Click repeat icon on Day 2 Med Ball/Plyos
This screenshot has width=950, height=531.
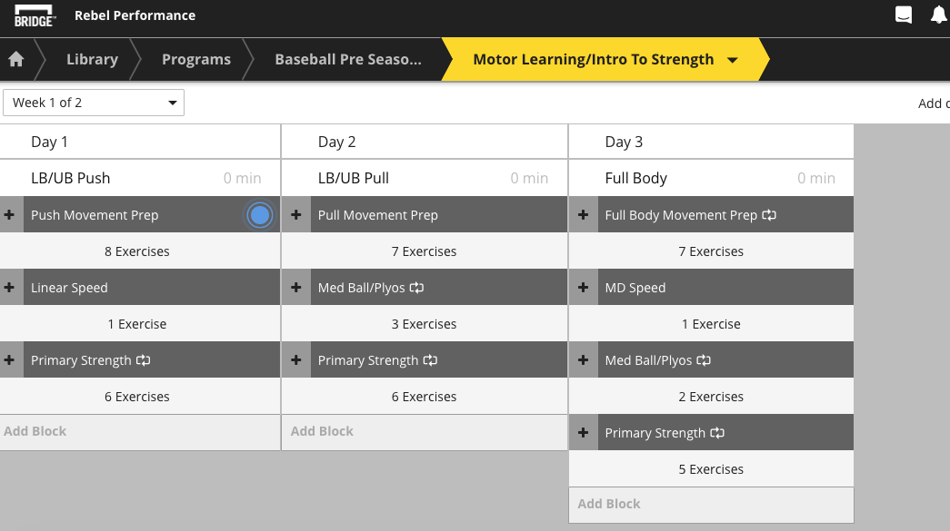[x=417, y=288]
